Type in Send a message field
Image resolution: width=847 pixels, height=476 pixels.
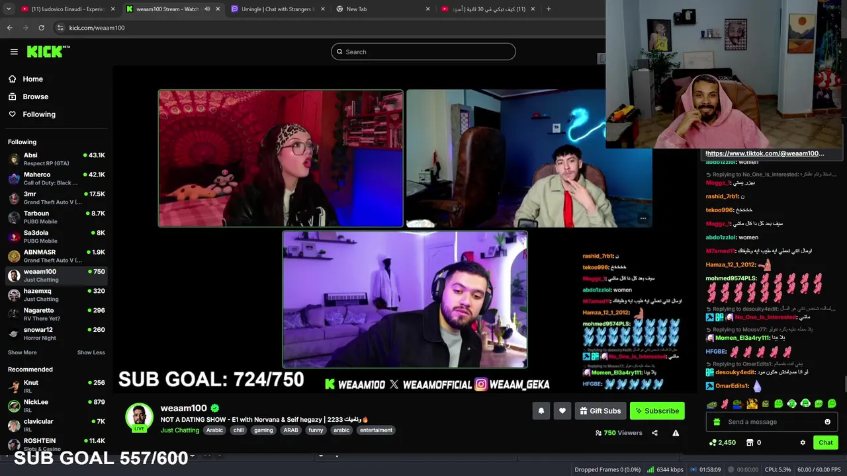point(772,422)
